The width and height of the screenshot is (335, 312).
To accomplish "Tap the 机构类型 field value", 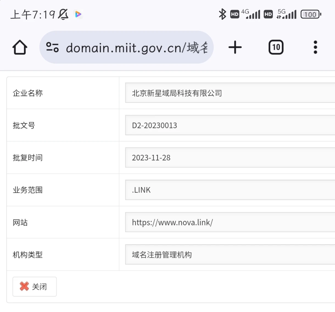I will pos(230,255).
